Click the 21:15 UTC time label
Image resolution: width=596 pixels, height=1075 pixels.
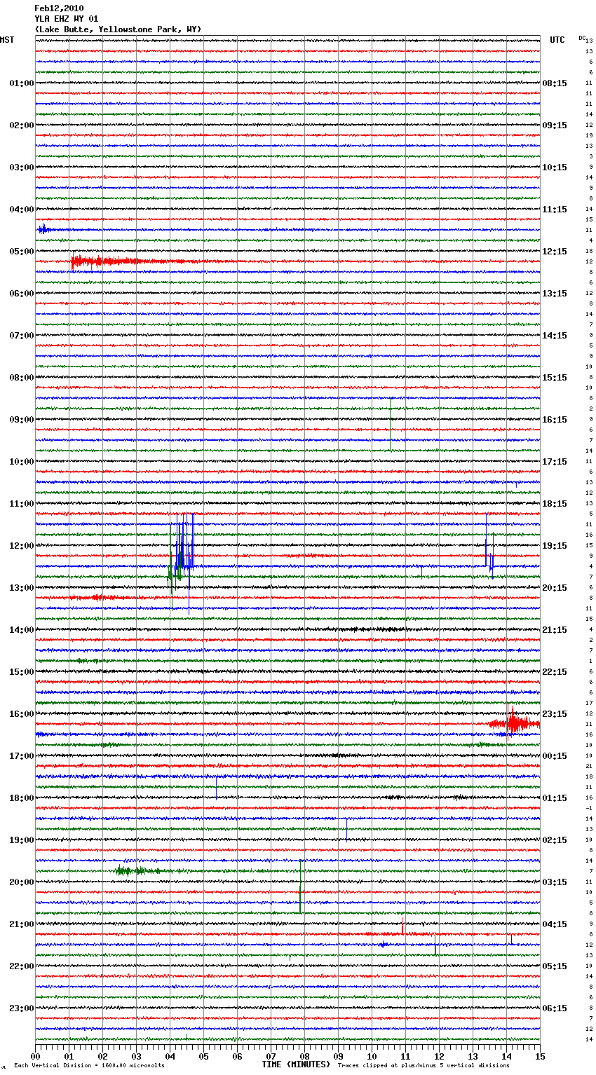tap(555, 630)
